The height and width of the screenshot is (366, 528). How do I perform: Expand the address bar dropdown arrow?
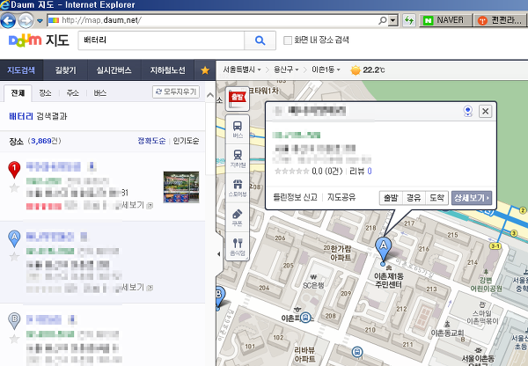coord(393,20)
